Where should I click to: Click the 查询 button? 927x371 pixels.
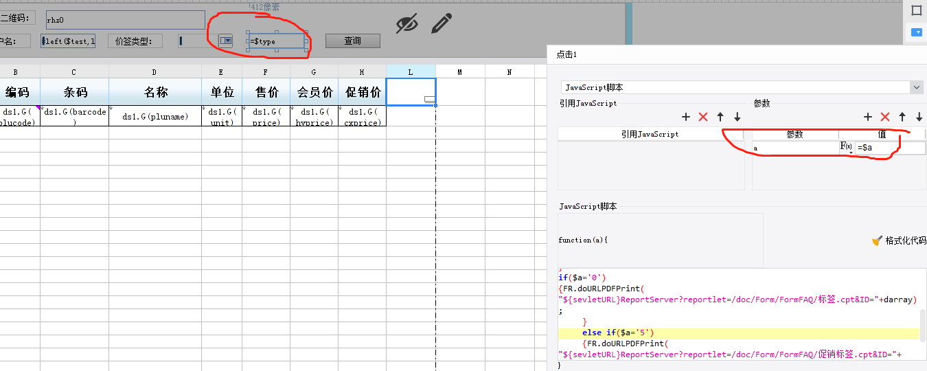click(x=353, y=41)
